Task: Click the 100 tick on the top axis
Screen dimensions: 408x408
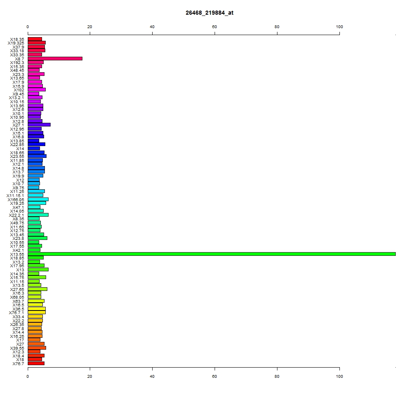Action: click(339, 27)
